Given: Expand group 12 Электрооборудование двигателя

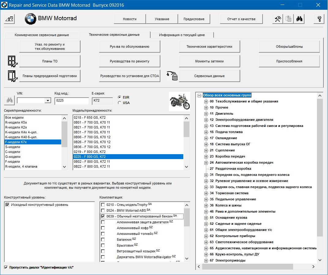Looking at the screenshot, I should tap(206, 120).
